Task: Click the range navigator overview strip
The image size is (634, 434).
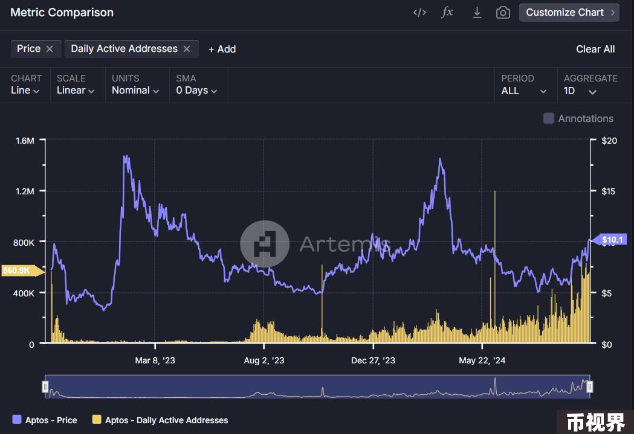Action: coord(317,387)
